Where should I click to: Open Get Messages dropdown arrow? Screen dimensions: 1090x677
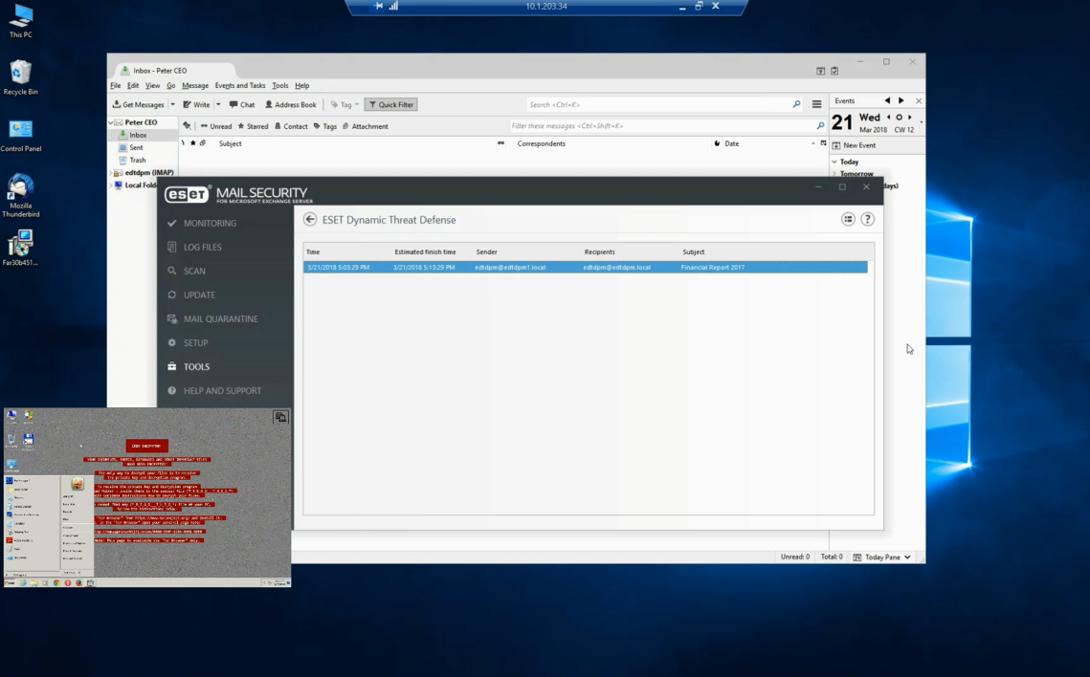(x=172, y=105)
